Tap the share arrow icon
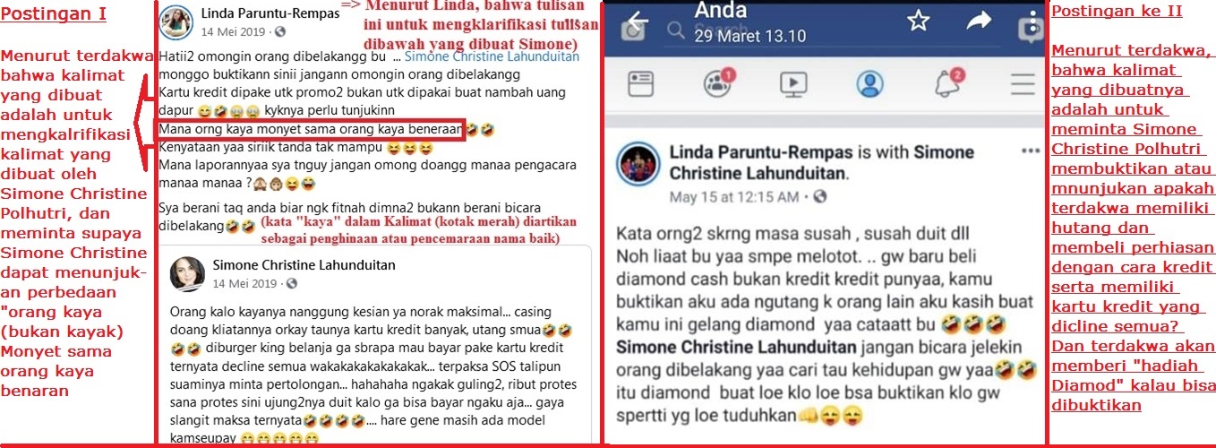This screenshot has height=448, width=1216. click(x=980, y=21)
